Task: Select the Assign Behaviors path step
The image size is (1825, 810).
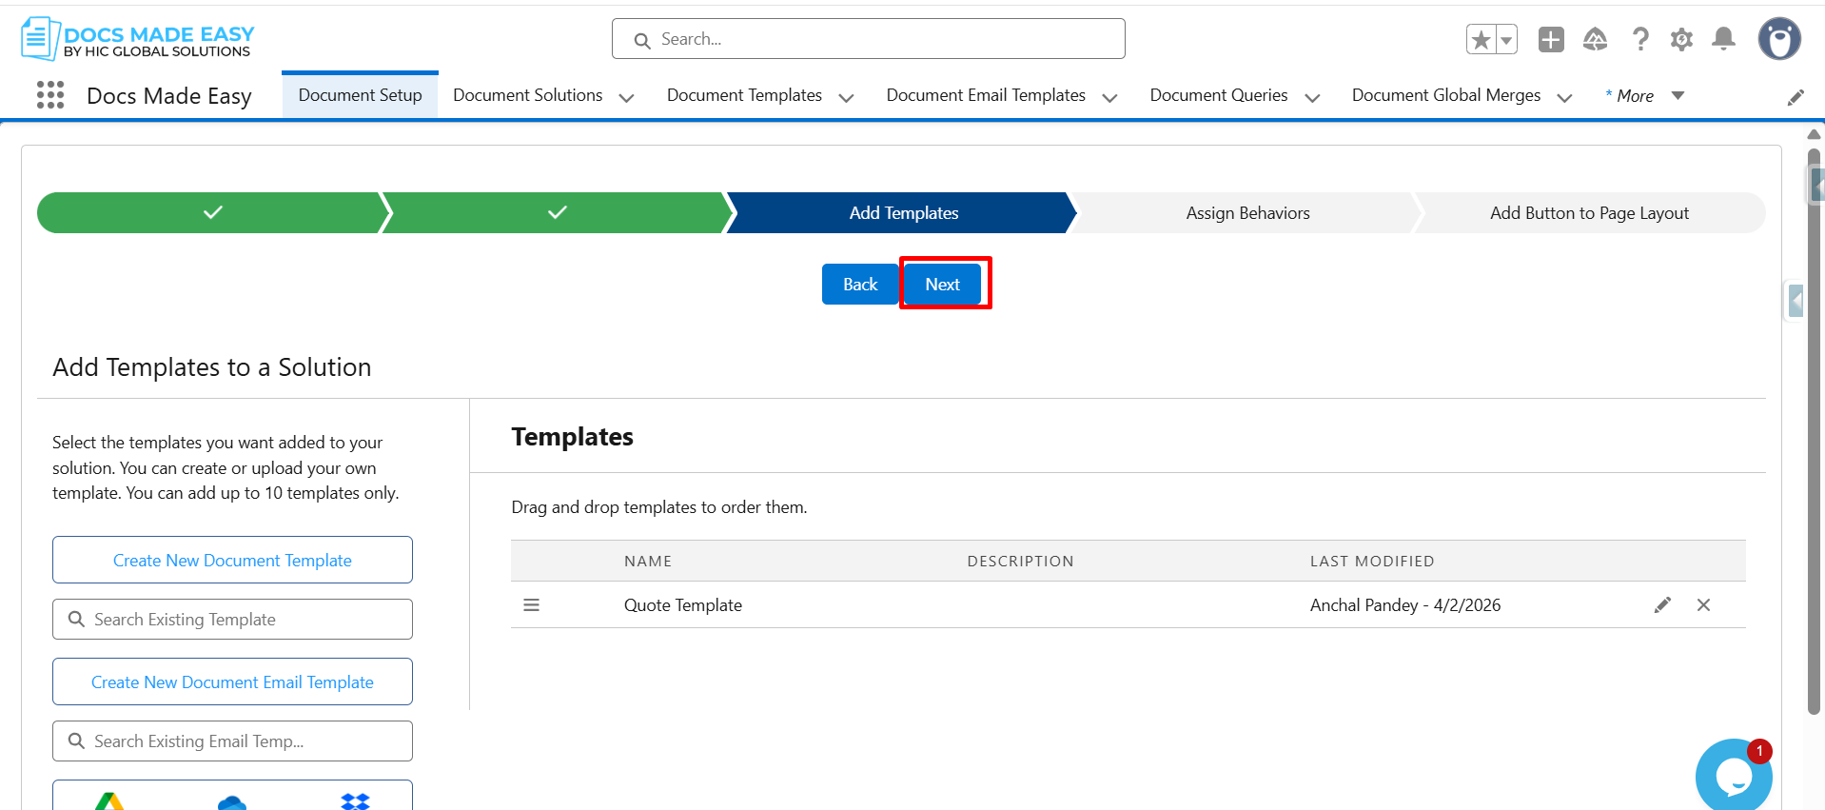Action: pos(1247,212)
